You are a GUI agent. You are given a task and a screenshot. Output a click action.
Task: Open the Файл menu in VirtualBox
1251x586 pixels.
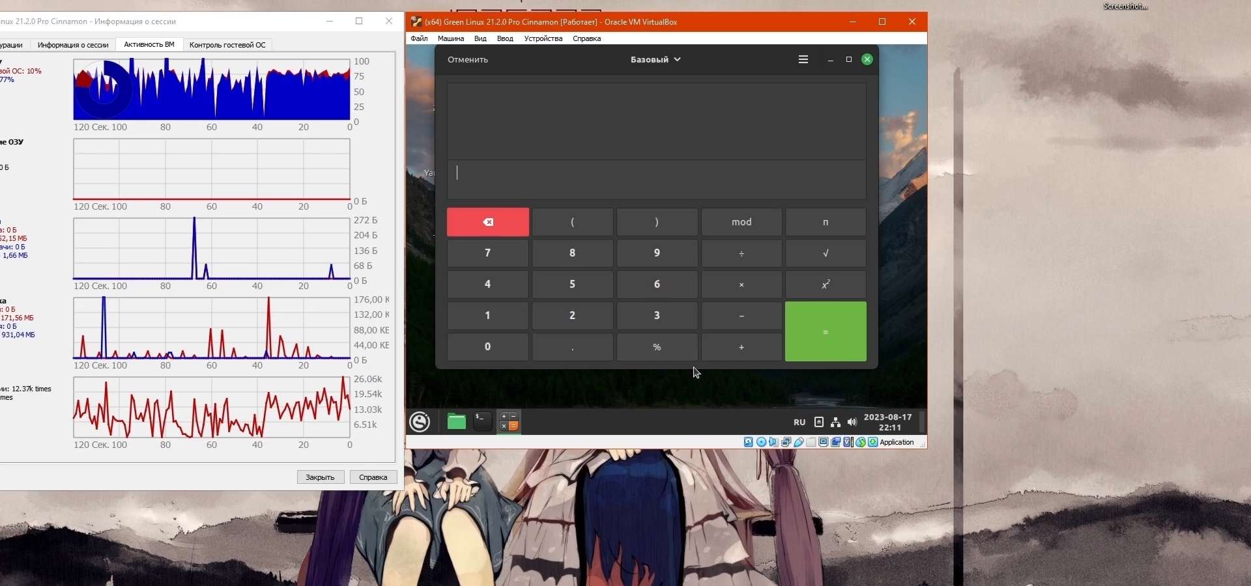[420, 38]
